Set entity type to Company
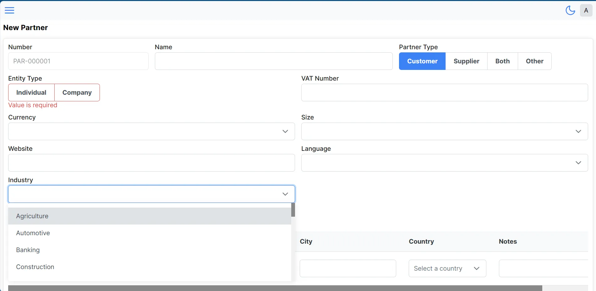 click(77, 93)
